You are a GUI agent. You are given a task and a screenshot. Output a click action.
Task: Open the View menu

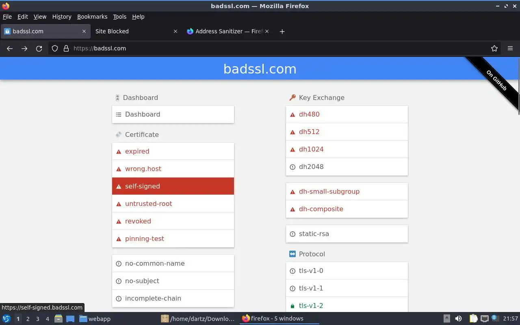click(x=40, y=17)
